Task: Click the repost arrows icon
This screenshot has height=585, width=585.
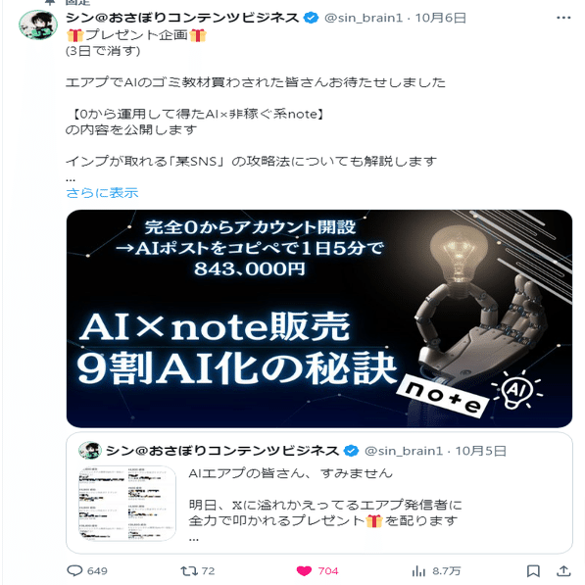Action: pos(188,571)
